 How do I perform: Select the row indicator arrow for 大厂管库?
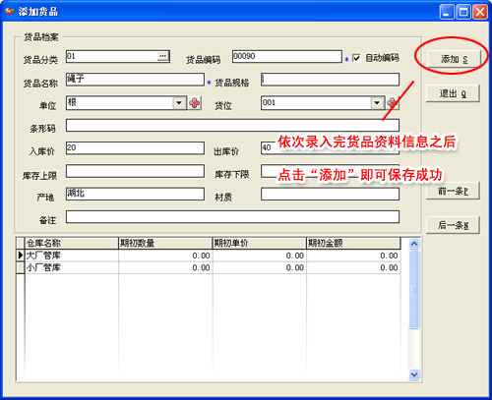coord(21,256)
